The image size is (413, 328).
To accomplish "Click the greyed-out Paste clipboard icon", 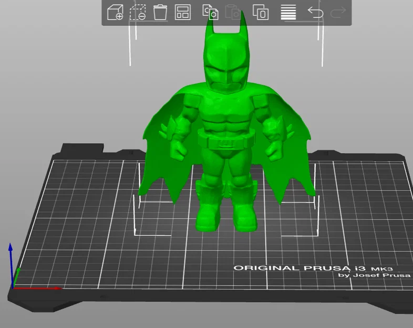I will [x=233, y=12].
